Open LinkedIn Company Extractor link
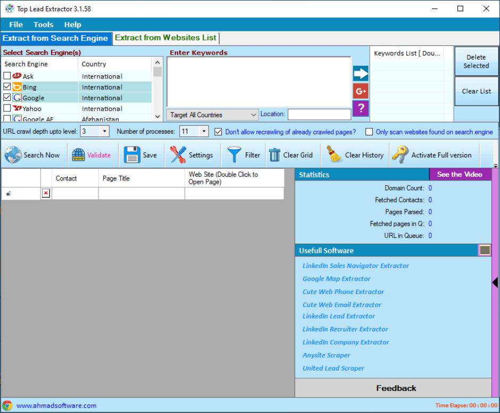The image size is (500, 413). (x=346, y=342)
